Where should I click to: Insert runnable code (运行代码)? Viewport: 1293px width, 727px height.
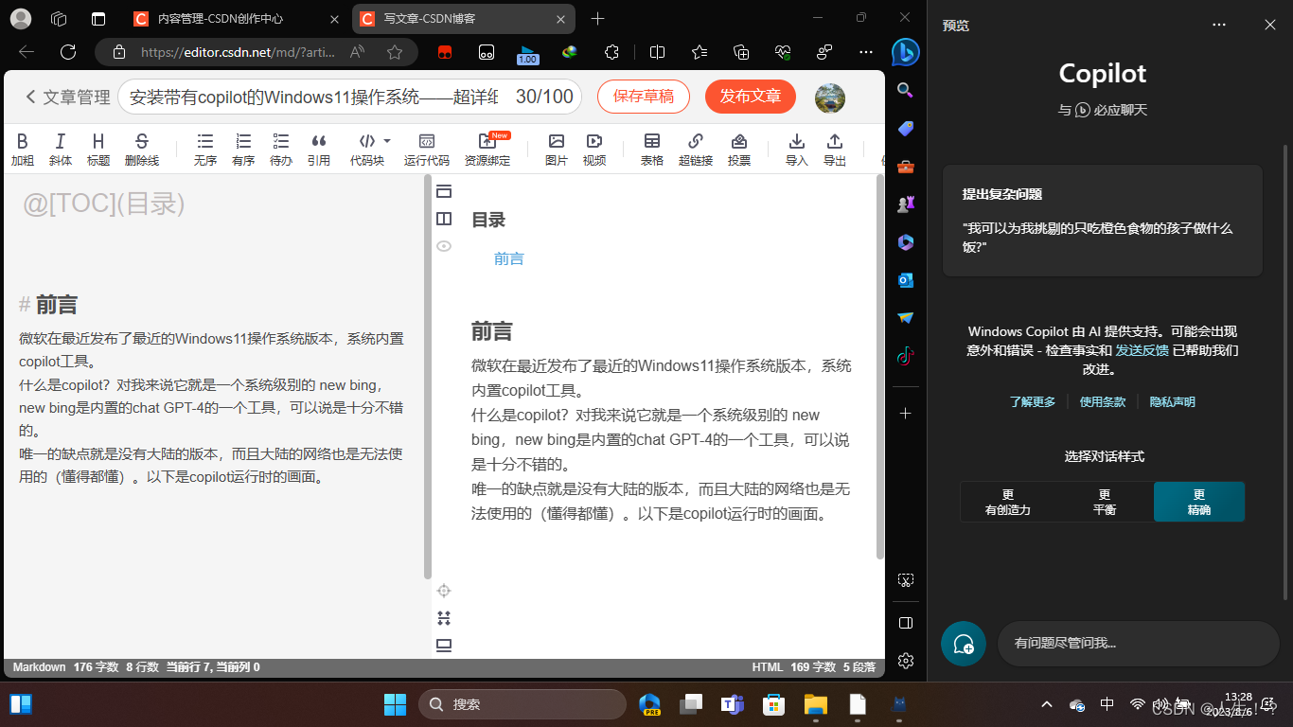click(x=427, y=150)
